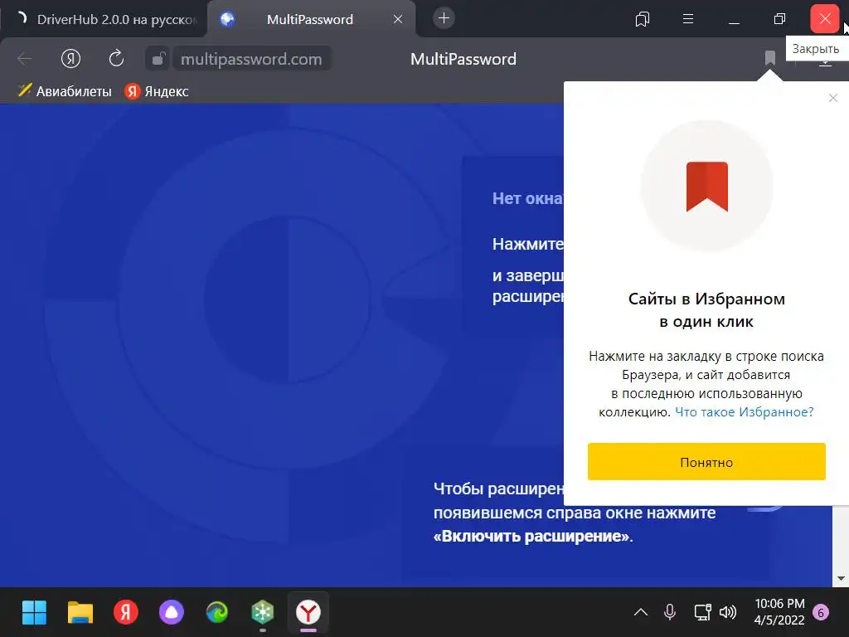Viewport: 849px width, 637px height.
Task: Click the page title MultiPassword in address bar
Action: point(463,59)
